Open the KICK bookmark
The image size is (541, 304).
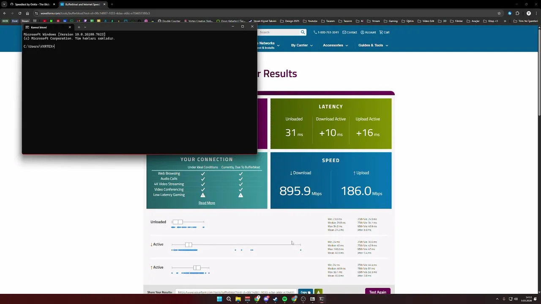pyautogui.click(x=5, y=21)
